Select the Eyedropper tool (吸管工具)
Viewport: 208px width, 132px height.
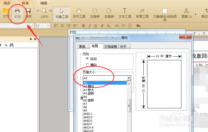click(142, 13)
